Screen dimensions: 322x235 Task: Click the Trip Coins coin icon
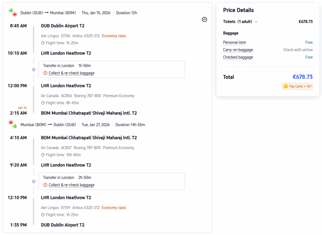click(285, 86)
